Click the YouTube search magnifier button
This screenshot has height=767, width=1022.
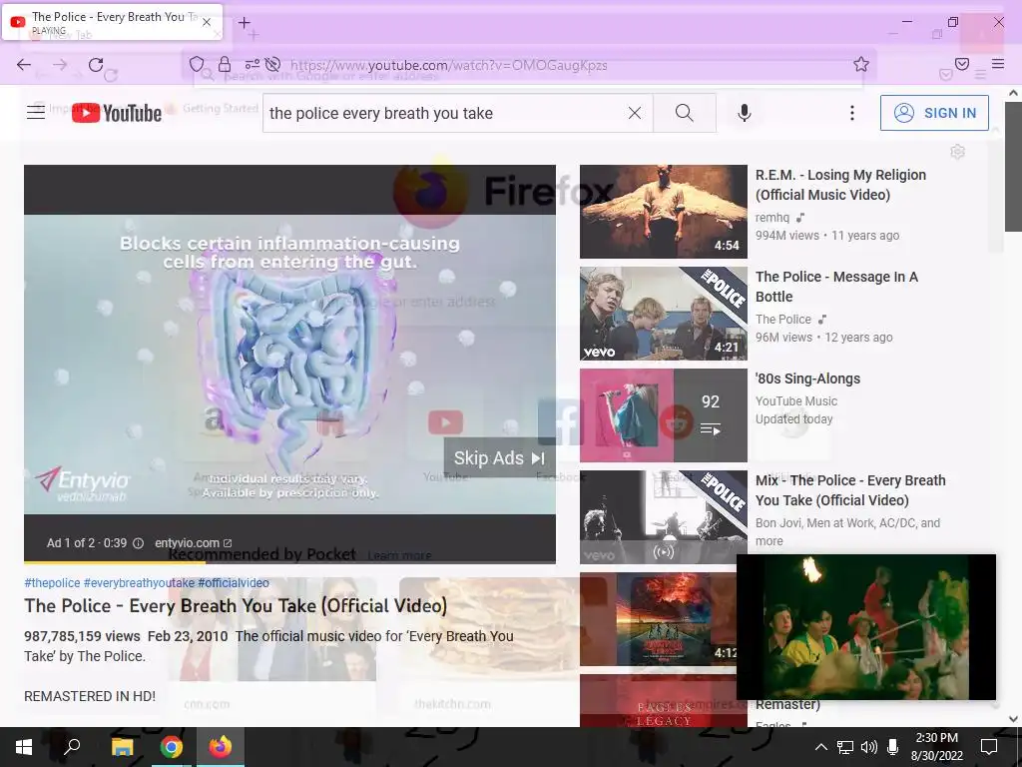(685, 113)
